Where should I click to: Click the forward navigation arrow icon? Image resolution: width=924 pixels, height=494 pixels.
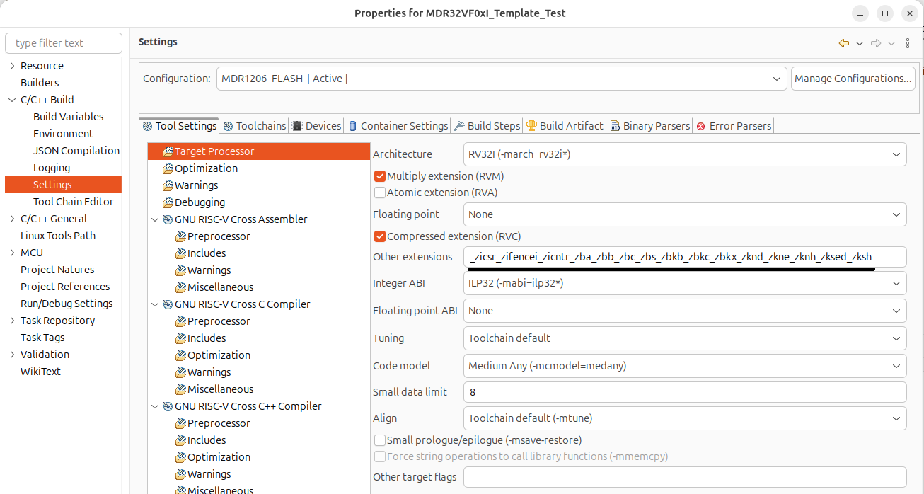tap(876, 43)
